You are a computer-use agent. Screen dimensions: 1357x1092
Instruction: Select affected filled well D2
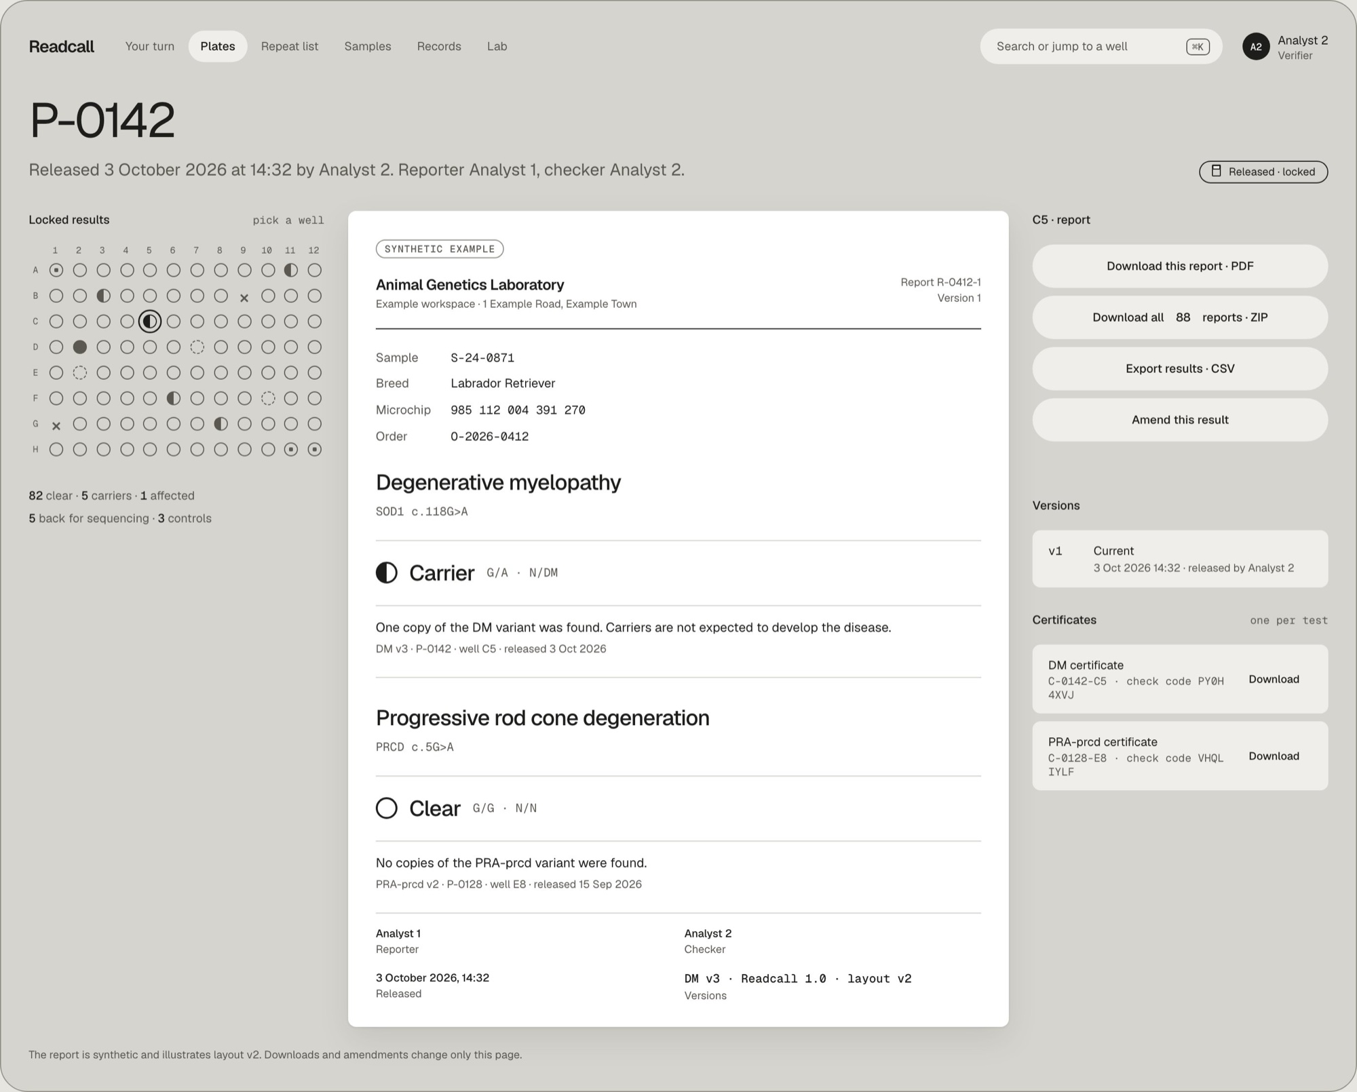[x=80, y=347]
